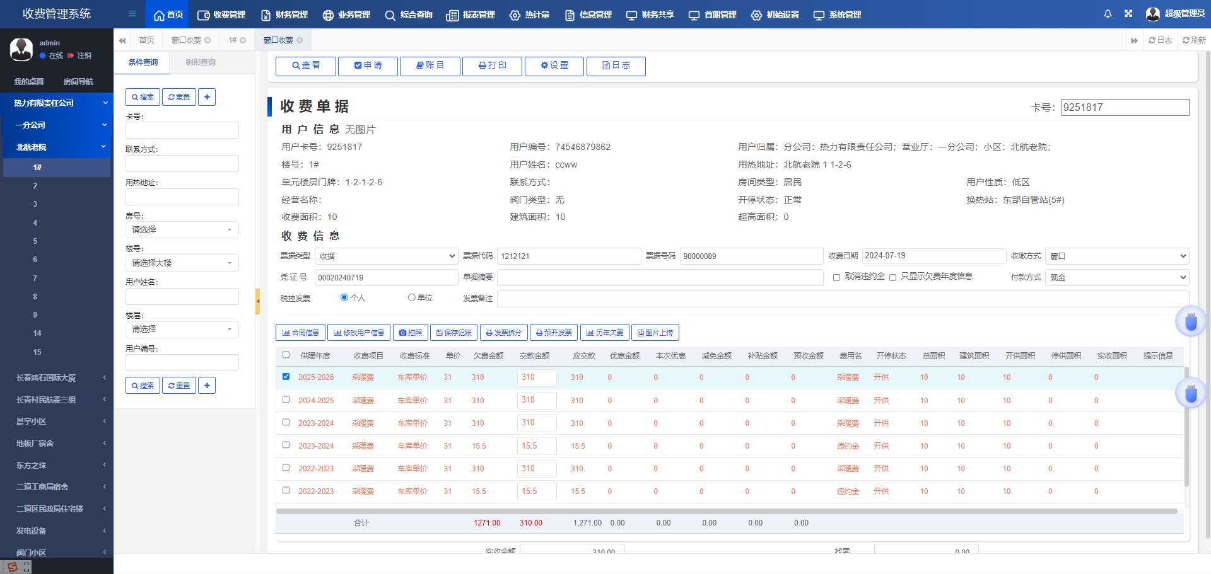Switch to the 树形查询 tab
This screenshot has height=574, width=1211.
pyautogui.click(x=199, y=62)
